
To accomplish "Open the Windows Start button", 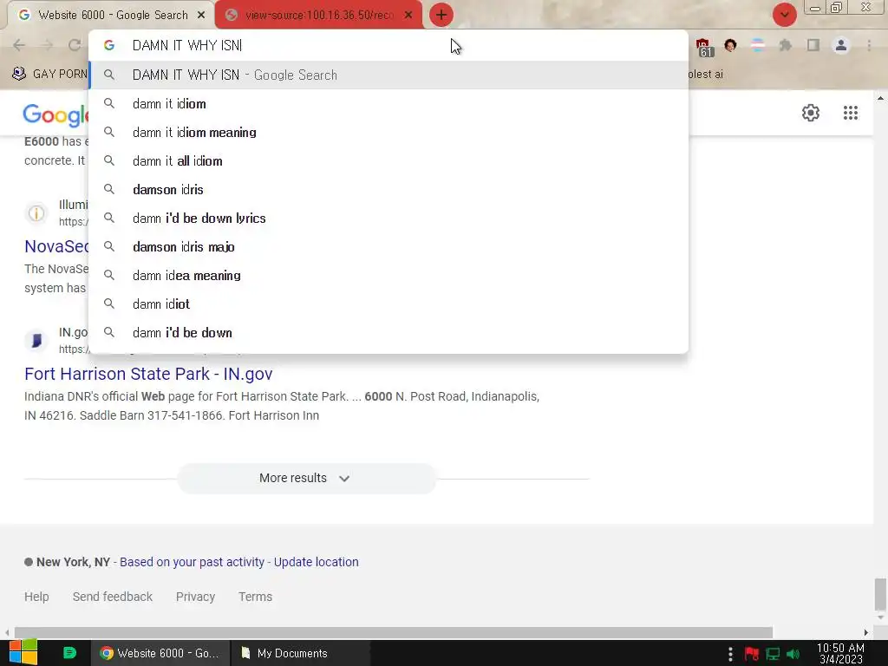I will click(x=23, y=653).
